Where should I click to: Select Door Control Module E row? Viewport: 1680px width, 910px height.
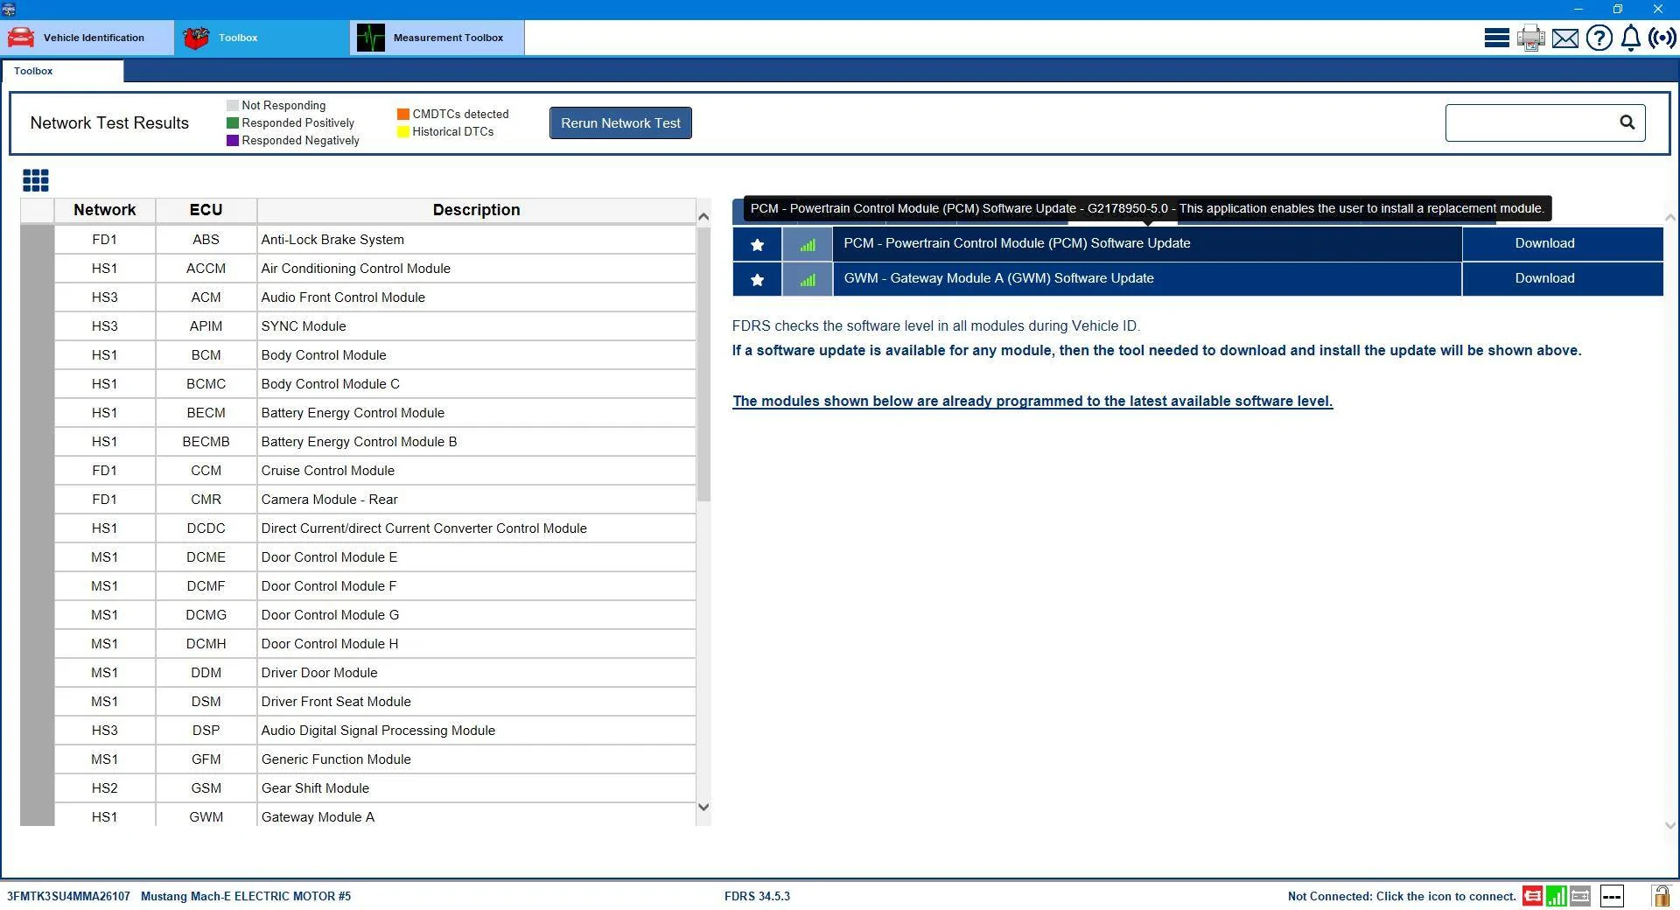374,557
